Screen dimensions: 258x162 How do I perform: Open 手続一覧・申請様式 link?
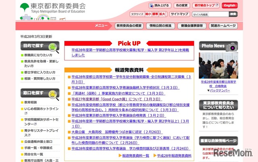click(38, 148)
